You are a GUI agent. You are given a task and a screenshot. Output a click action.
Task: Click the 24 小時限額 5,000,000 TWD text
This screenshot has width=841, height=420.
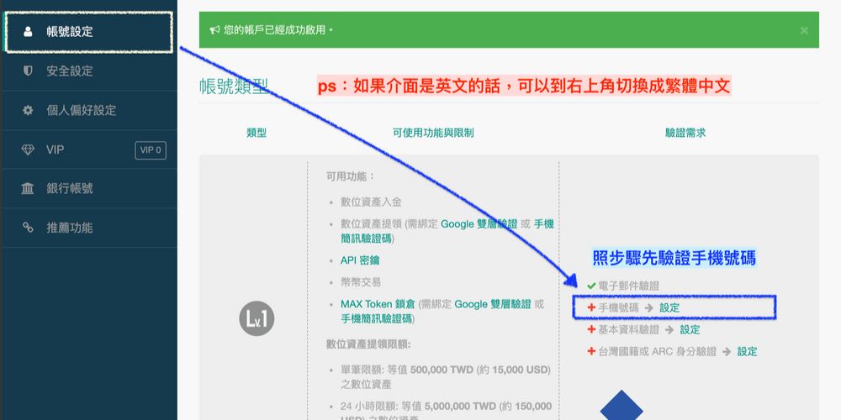tap(447, 412)
